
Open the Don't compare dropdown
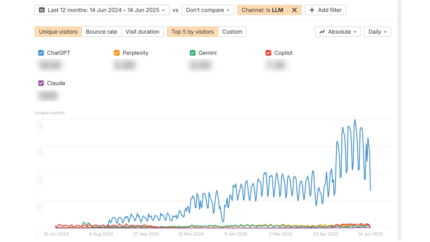point(207,10)
